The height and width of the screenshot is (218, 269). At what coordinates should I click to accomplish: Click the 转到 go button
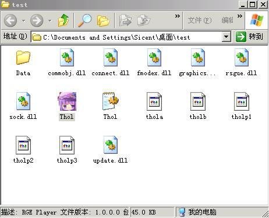[x=250, y=37]
